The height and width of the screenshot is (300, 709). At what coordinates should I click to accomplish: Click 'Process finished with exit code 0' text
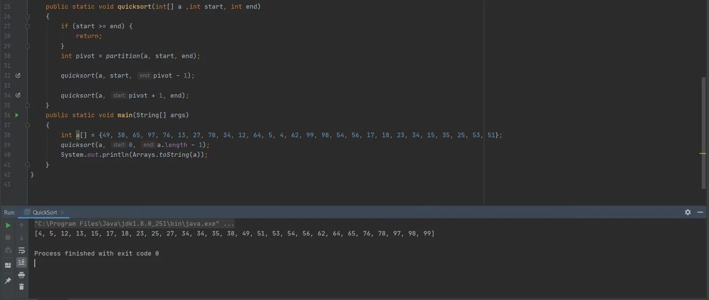coord(97,254)
